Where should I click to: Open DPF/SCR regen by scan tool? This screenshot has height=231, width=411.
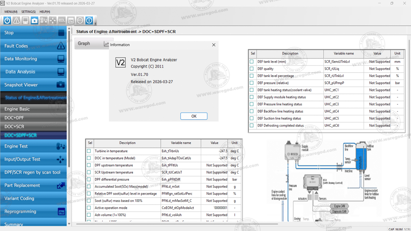33,172
